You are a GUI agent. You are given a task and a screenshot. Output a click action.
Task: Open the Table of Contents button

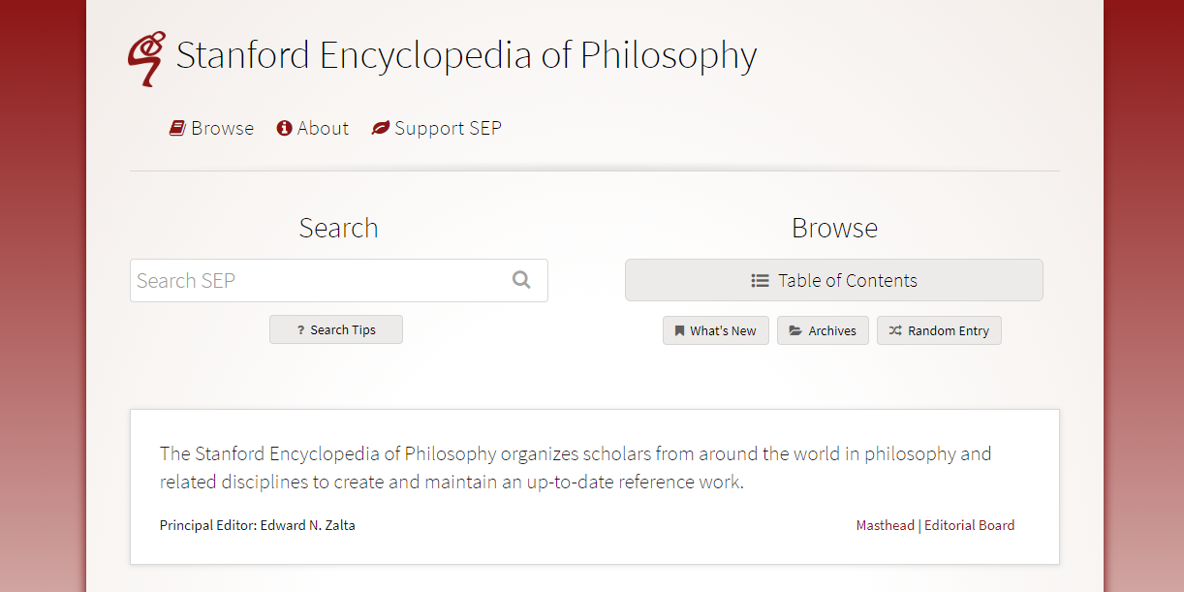[x=834, y=280]
